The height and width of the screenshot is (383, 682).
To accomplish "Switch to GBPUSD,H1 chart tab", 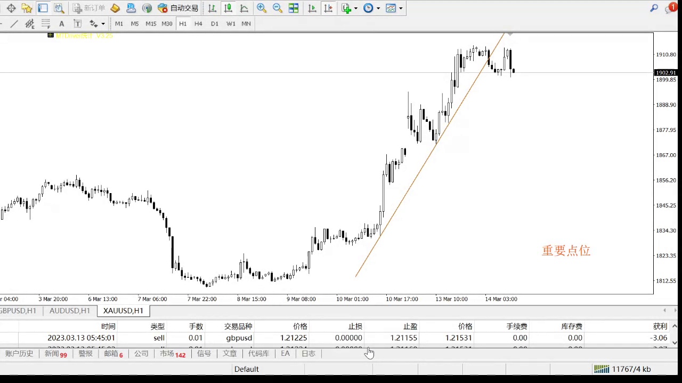I will pyautogui.click(x=18, y=311).
